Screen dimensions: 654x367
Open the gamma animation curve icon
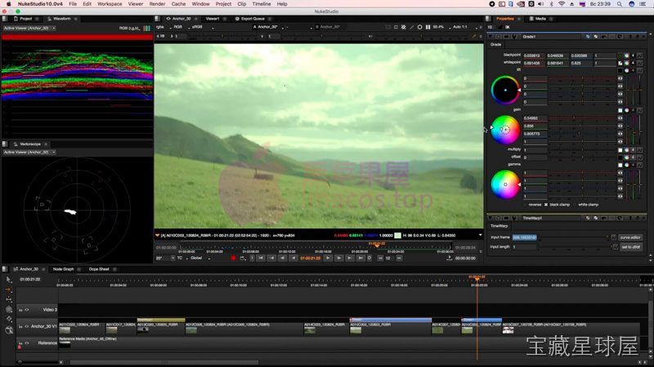point(639,166)
